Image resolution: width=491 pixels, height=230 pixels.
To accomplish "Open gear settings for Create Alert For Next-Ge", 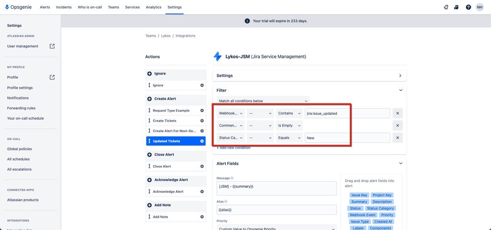I will pyautogui.click(x=202, y=131).
